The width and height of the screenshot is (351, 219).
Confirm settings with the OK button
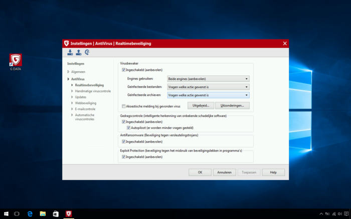200,172
